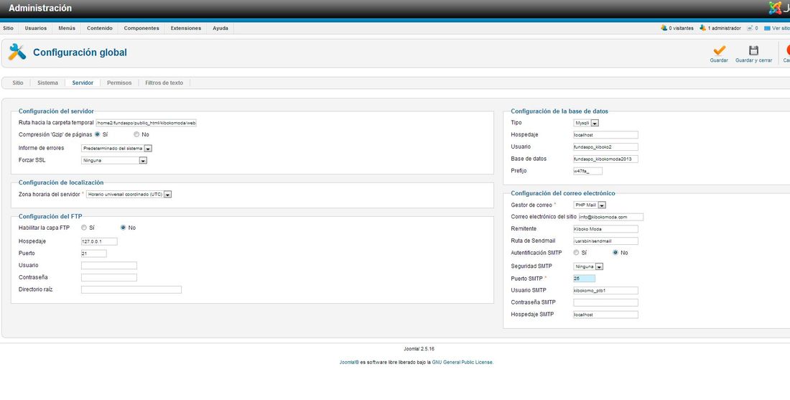Click the Guardar checkmark icon

point(719,50)
